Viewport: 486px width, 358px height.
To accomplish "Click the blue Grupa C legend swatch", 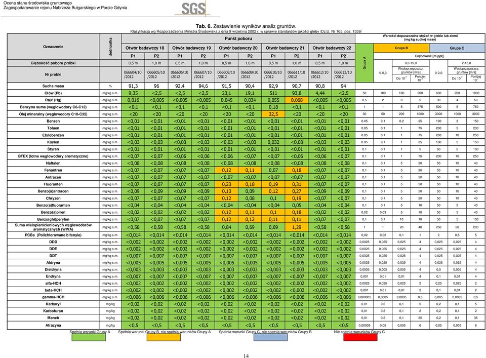I will 270,338.
